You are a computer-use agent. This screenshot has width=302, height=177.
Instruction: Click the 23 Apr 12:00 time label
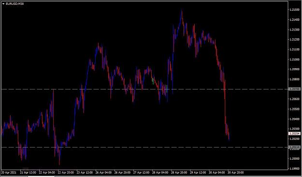pos(85,172)
